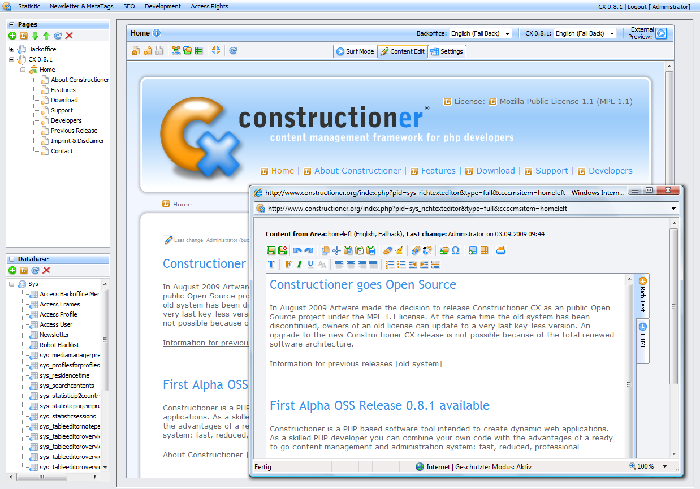This screenshot has height=489, width=700.
Task: Open the Settings tab button
Action: [447, 51]
